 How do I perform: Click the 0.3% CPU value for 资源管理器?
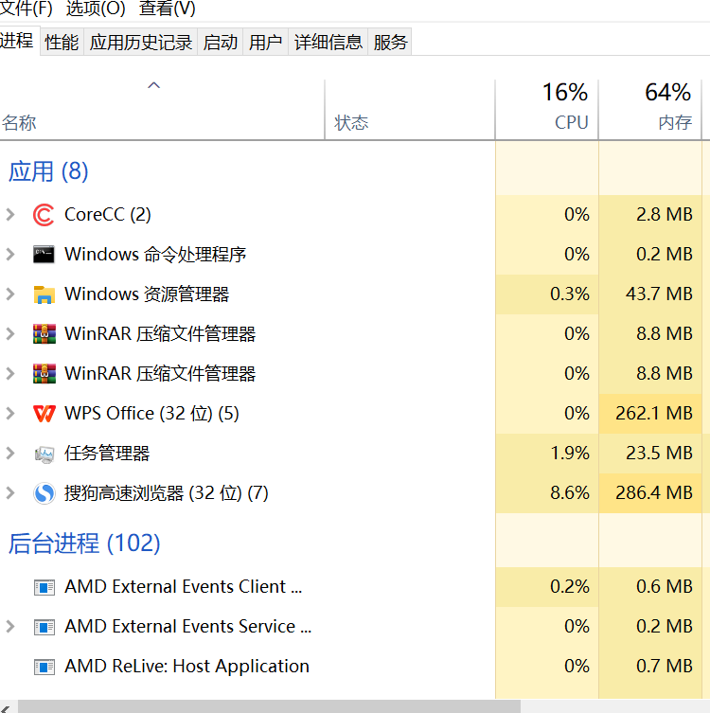(570, 294)
